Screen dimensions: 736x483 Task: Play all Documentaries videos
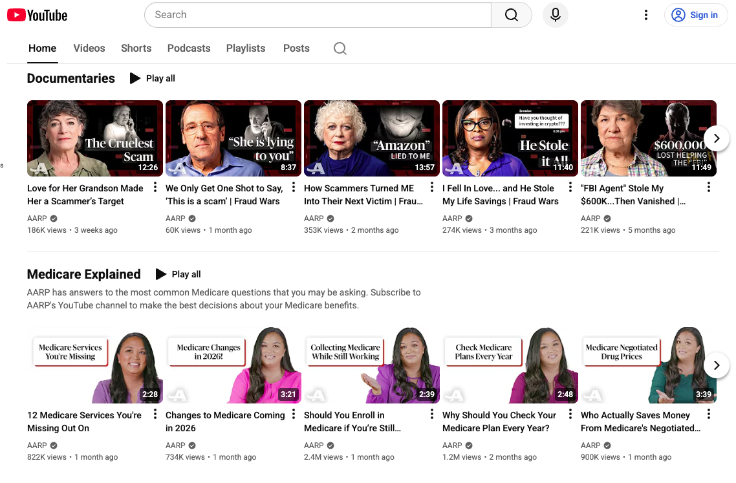153,78
